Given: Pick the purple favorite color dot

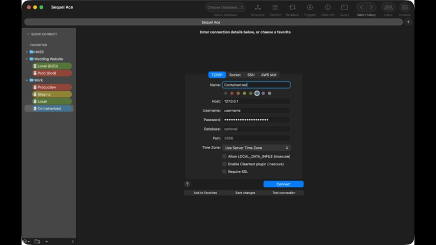Looking at the screenshot, I should [x=263, y=93].
